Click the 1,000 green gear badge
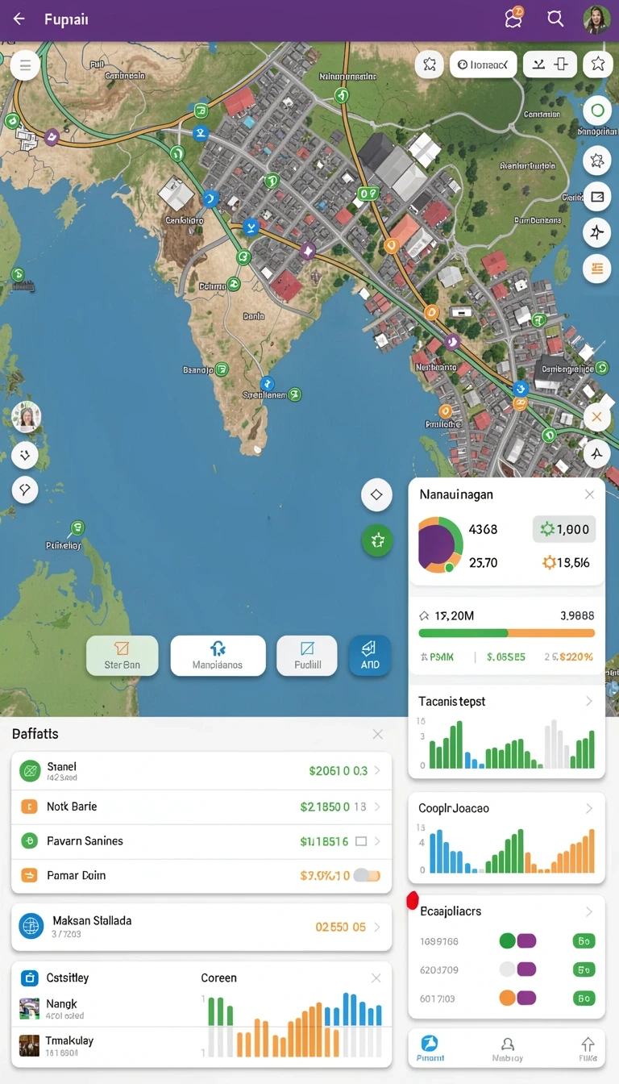Viewport: 619px width, 1084px height. coord(564,529)
